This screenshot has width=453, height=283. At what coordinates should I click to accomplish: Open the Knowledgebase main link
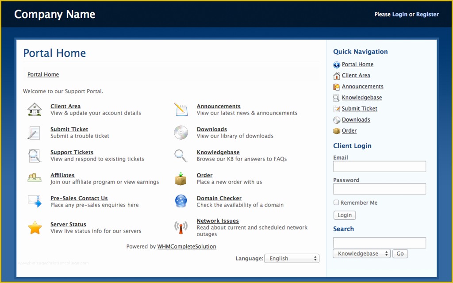pos(218,152)
